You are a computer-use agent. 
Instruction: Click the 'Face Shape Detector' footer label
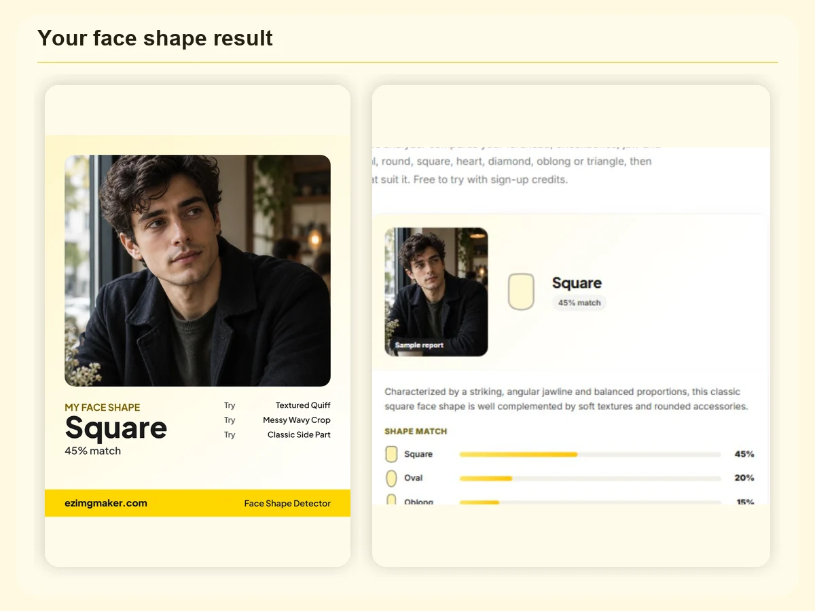287,503
